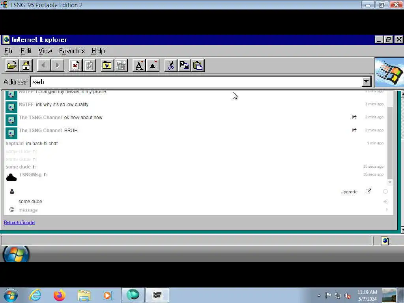Screen dimensions: 404x303
Task: Click into the Address input field
Action: click(196, 82)
